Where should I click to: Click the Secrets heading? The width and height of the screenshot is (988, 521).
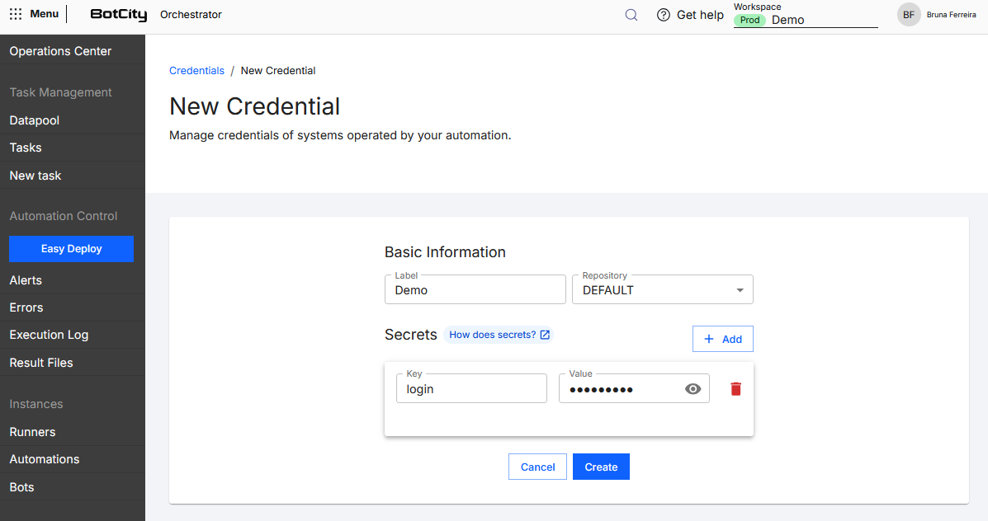pyautogui.click(x=411, y=335)
